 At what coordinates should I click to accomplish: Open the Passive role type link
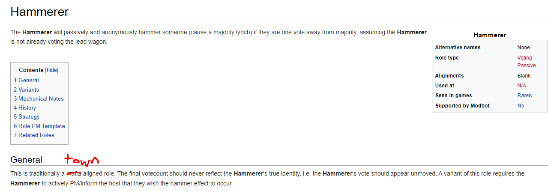click(x=527, y=66)
